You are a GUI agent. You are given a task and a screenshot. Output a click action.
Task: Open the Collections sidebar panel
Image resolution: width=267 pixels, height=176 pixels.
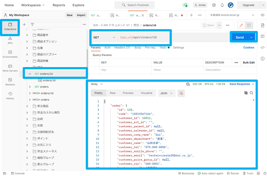10,27
